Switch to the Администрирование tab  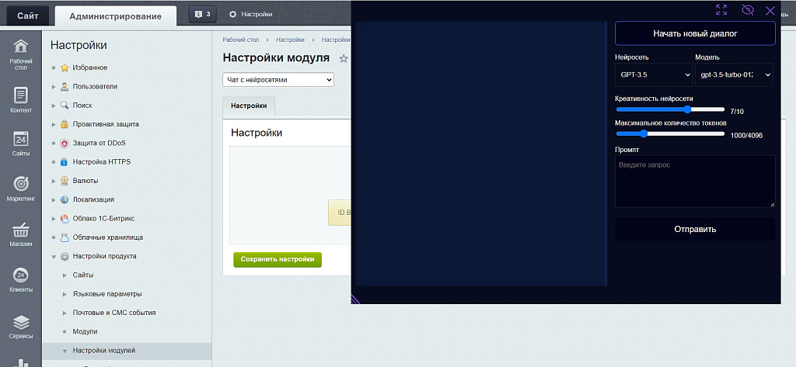click(115, 16)
